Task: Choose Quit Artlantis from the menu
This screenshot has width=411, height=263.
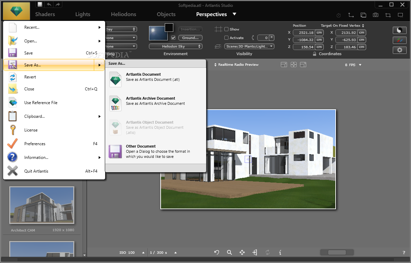Action: [x=54, y=171]
